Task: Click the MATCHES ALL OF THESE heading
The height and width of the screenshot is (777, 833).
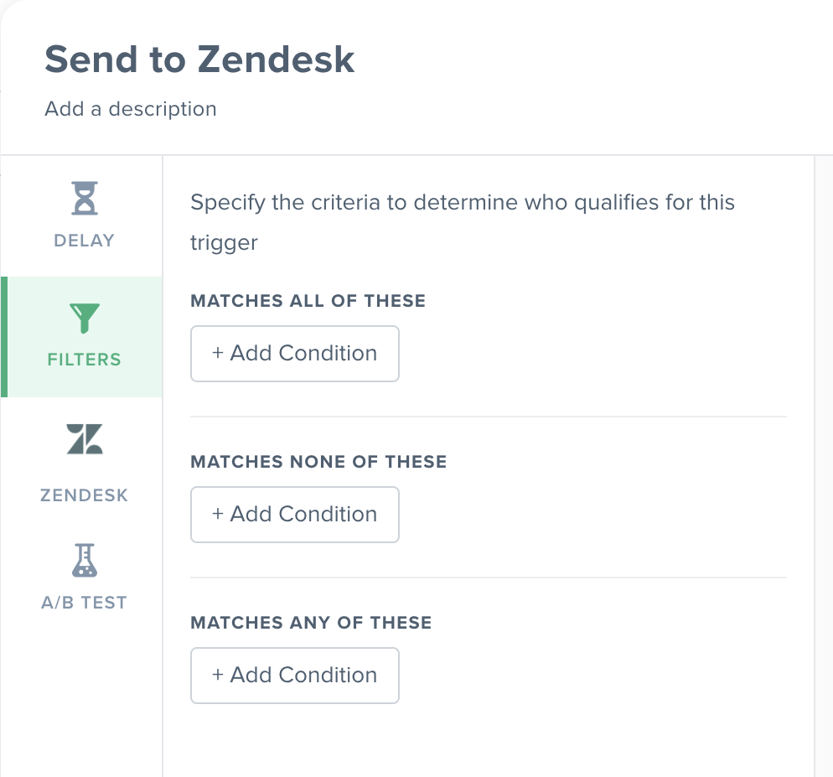Action: click(308, 301)
